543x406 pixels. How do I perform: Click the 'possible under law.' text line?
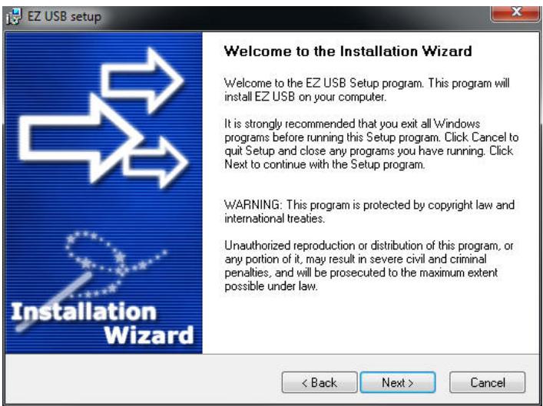pyautogui.click(x=271, y=286)
